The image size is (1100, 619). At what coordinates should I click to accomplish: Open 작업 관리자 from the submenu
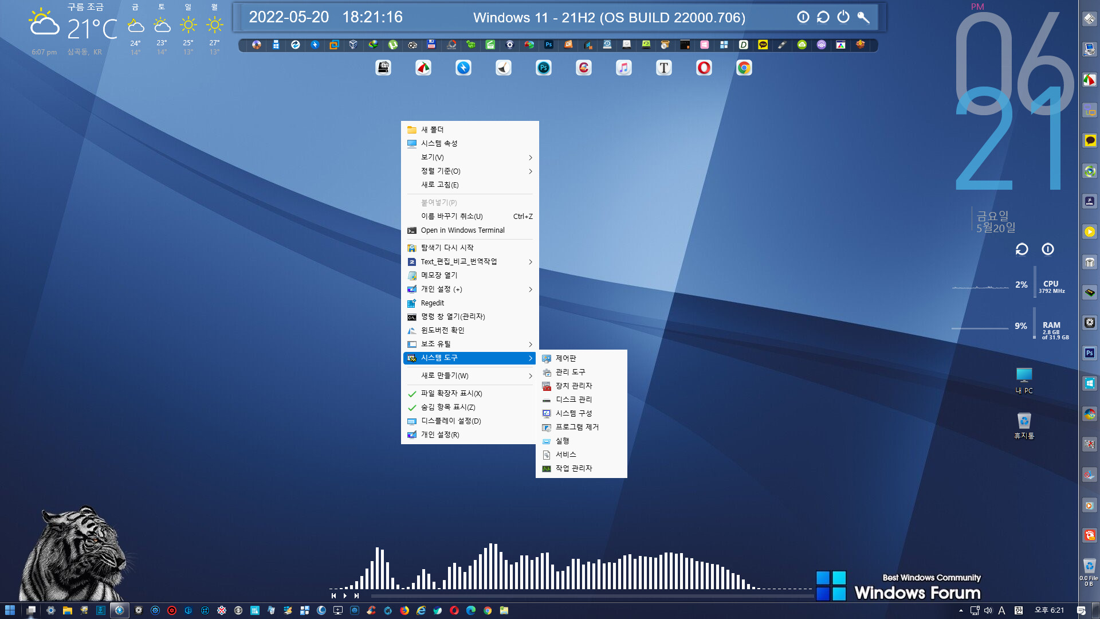click(x=582, y=469)
